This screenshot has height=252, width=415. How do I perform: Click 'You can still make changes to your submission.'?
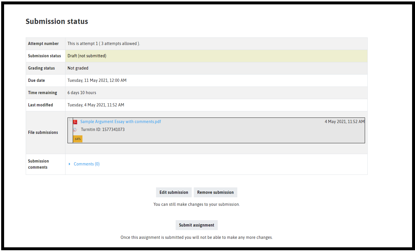tap(197, 204)
